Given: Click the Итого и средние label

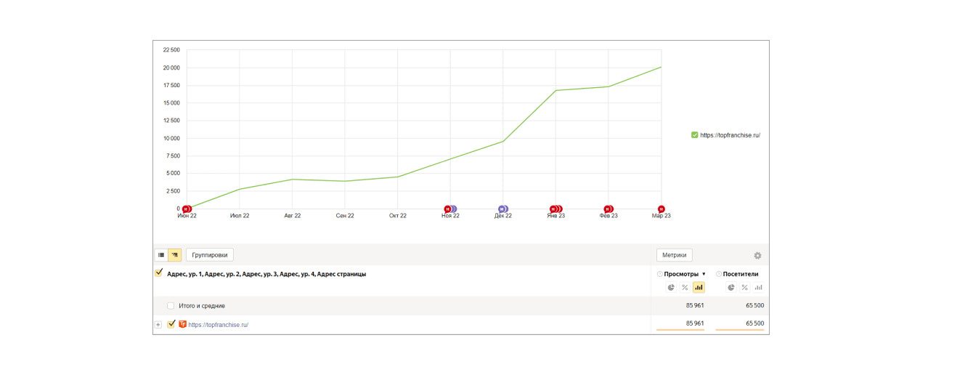Looking at the screenshot, I should pyautogui.click(x=202, y=306).
